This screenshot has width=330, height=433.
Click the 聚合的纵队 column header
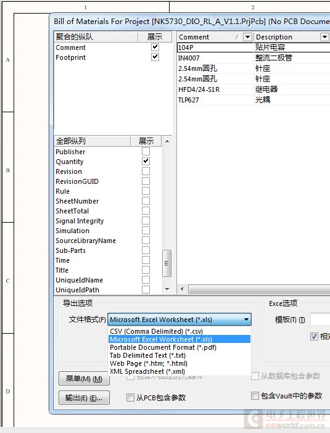click(96, 37)
